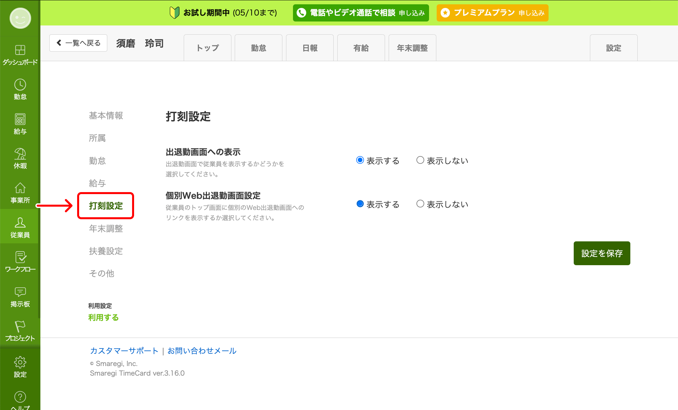Open 勤怠 clock icon in sidebar
The width and height of the screenshot is (678, 410).
20,85
